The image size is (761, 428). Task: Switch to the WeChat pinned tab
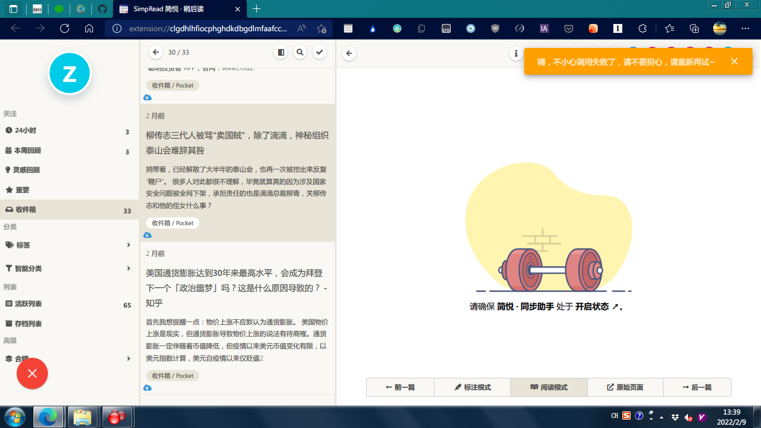pos(59,9)
